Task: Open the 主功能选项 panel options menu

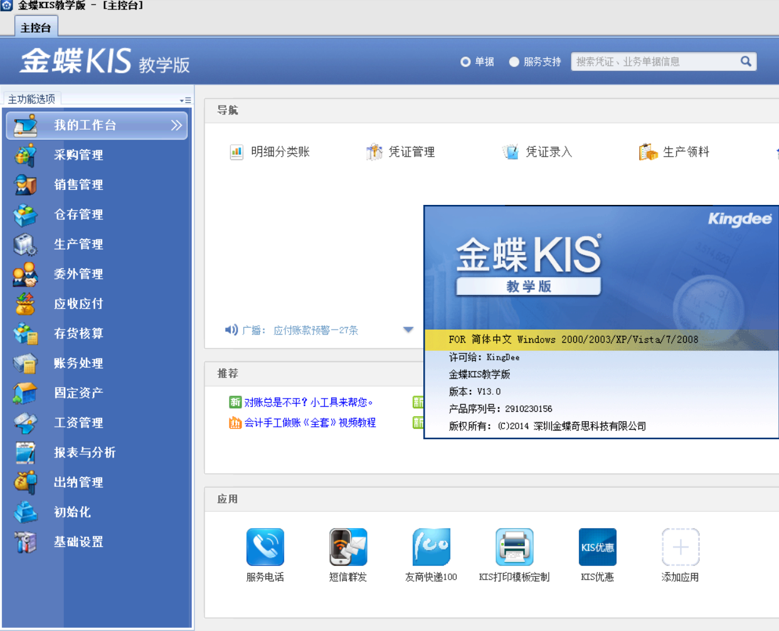Action: [x=185, y=100]
